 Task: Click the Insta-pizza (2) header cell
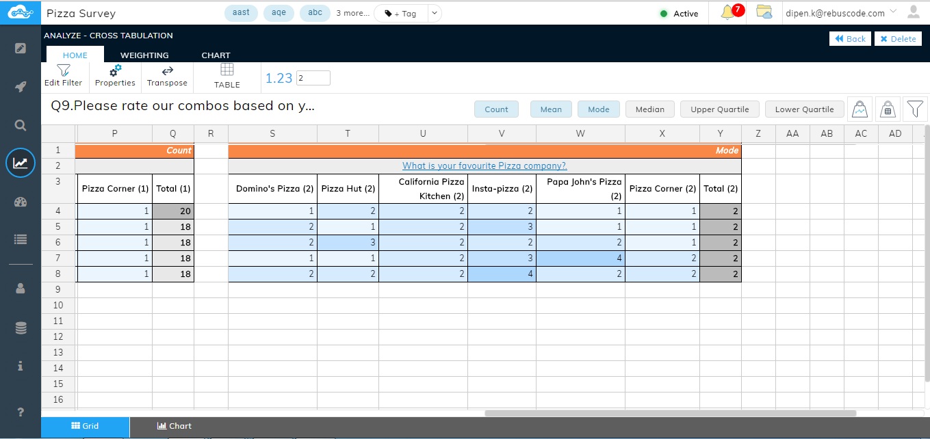click(502, 189)
